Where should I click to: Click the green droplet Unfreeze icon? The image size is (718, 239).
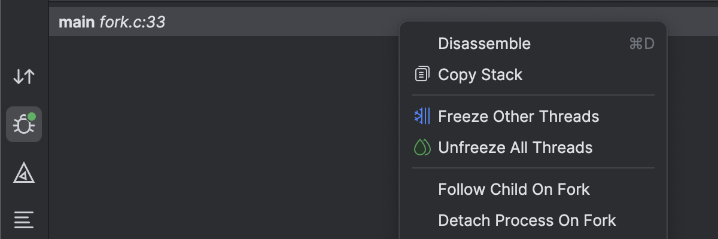point(422,148)
